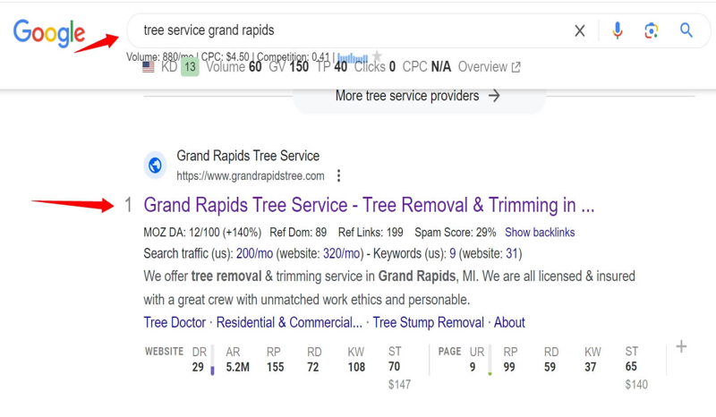
Task: Open the Residential & Commercial sitelink
Action: (x=289, y=322)
